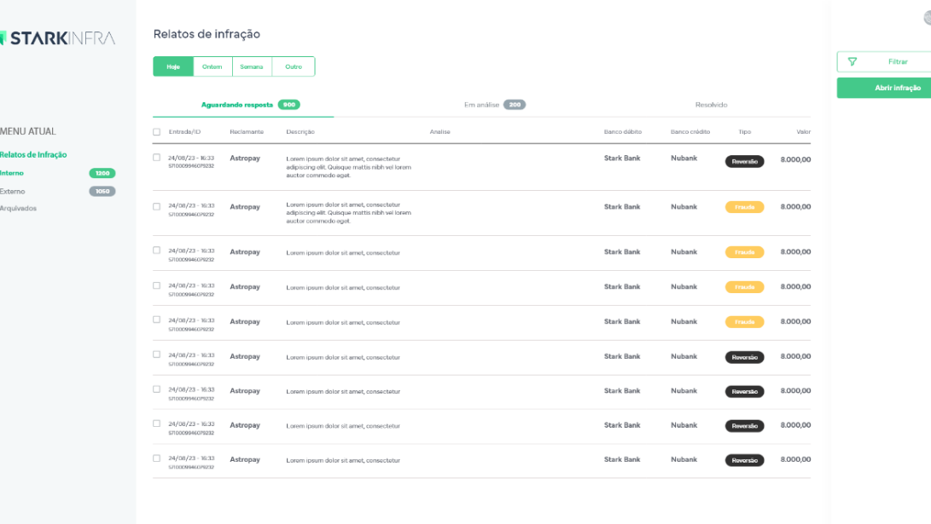Click the 1200 count badge next to Interno
The image size is (931, 524).
tap(102, 174)
